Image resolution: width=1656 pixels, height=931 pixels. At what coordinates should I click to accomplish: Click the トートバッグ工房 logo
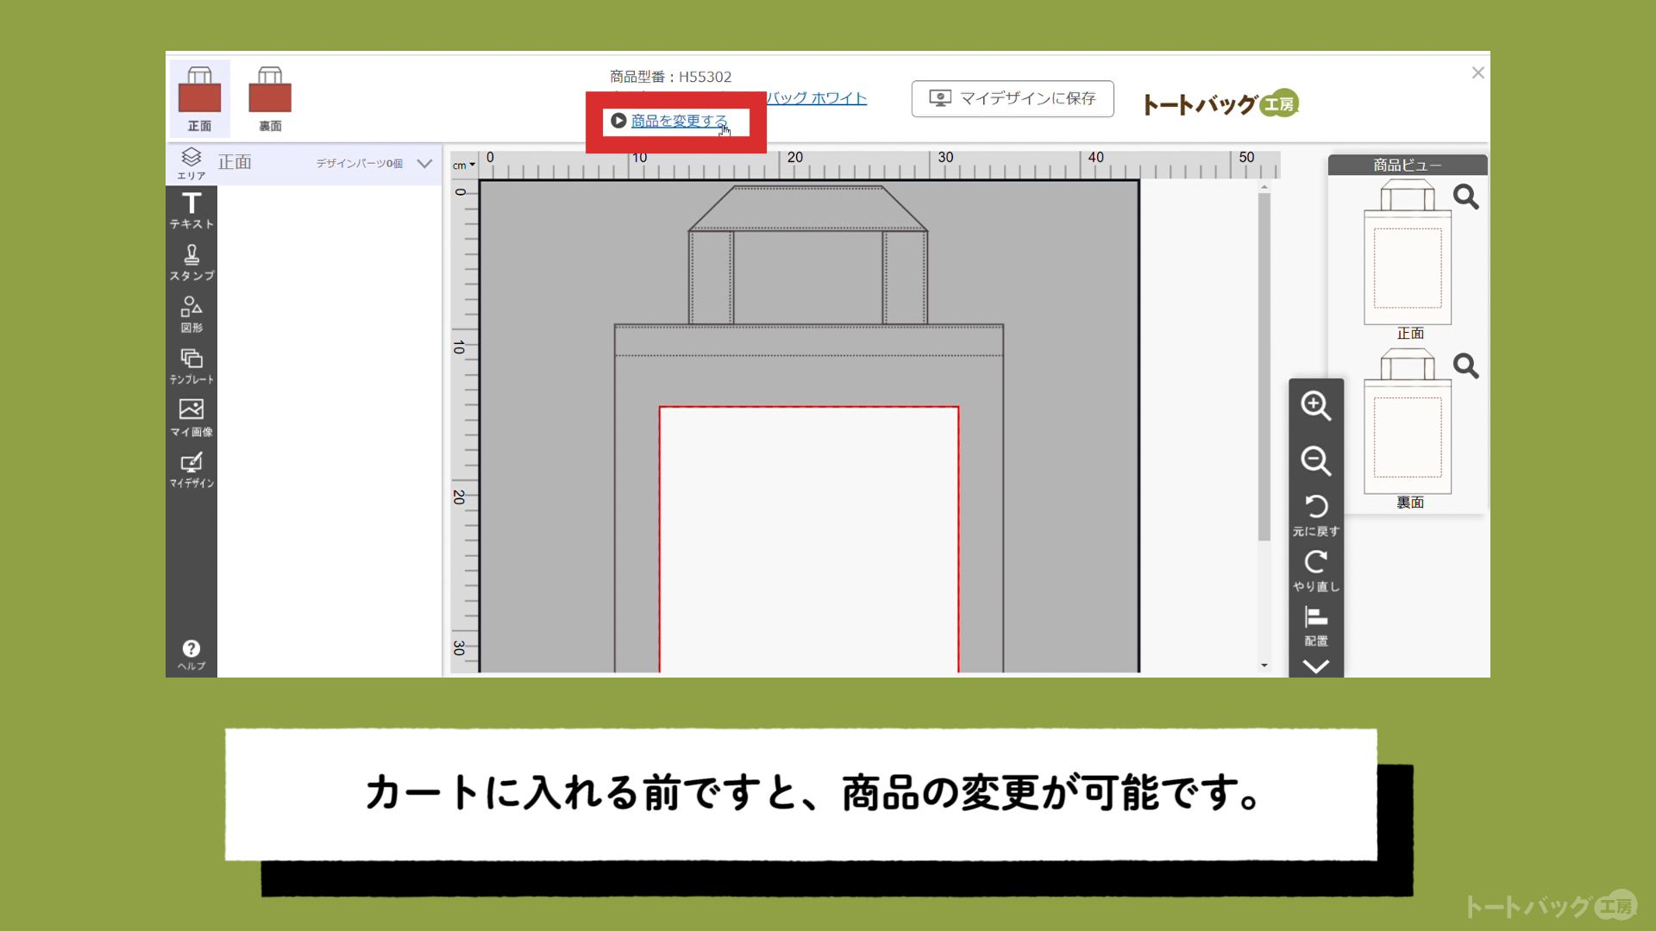click(1220, 103)
